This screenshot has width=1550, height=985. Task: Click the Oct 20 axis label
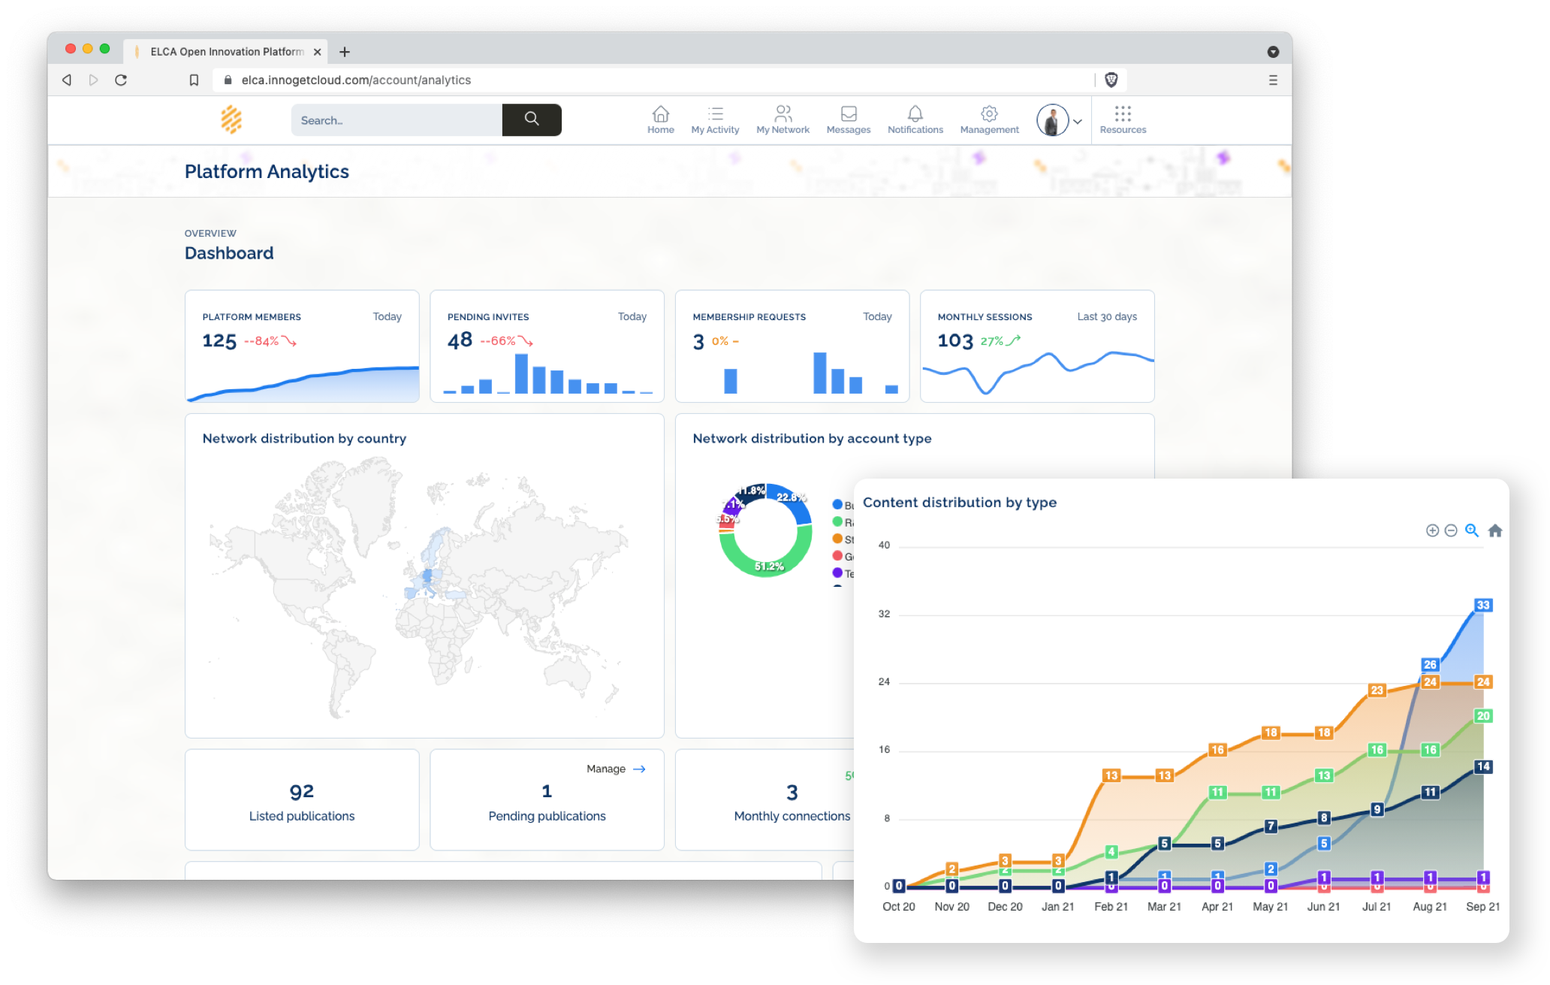[898, 907]
